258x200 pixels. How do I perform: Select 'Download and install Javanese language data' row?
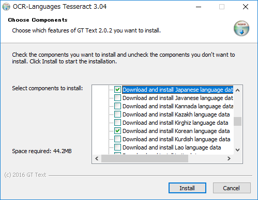click(x=178, y=98)
